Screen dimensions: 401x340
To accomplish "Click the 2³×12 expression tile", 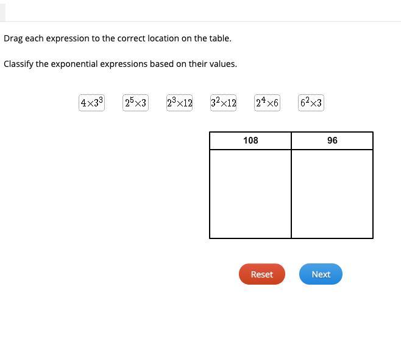I will tap(179, 103).
